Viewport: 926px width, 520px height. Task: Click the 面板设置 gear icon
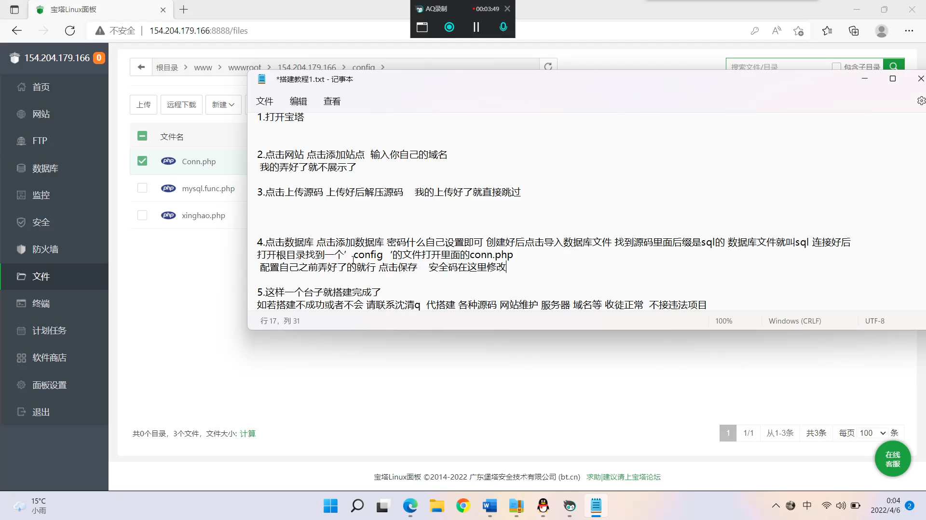(x=21, y=385)
